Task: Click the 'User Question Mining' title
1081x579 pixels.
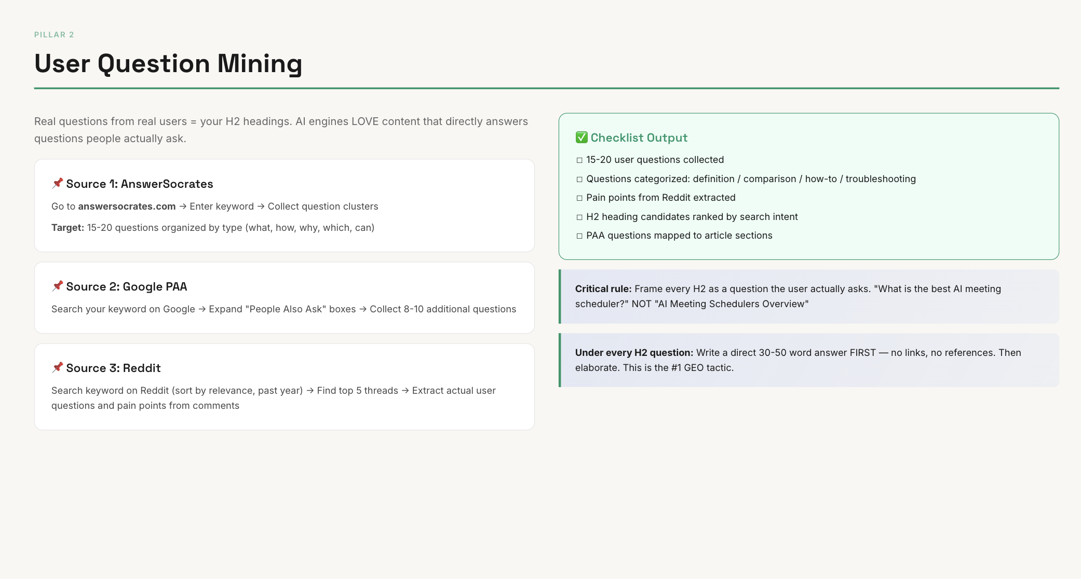Action: (x=168, y=64)
